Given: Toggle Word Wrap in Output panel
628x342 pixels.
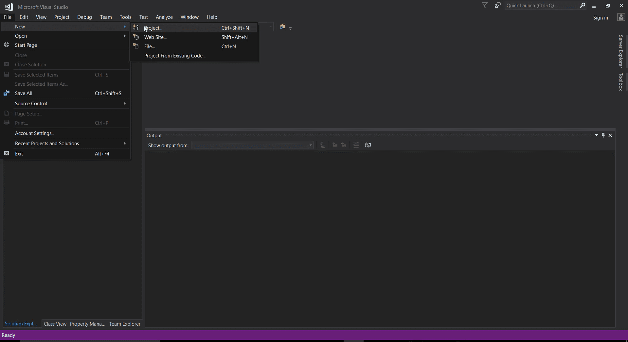Looking at the screenshot, I should tap(368, 145).
